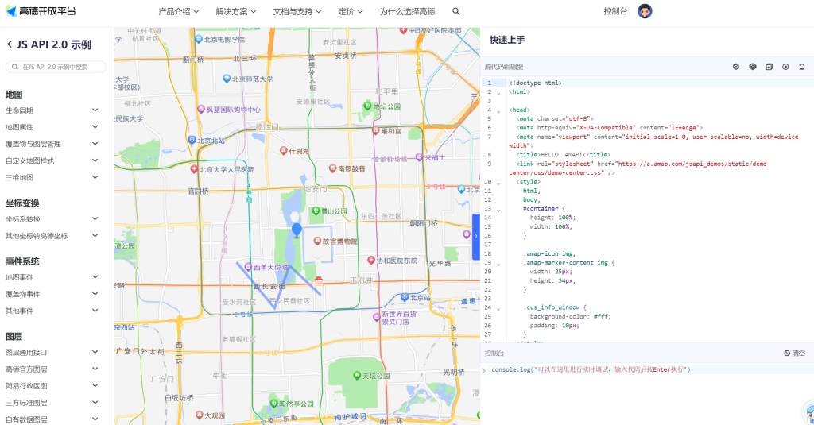Fold the style block at line 10

pos(498,184)
